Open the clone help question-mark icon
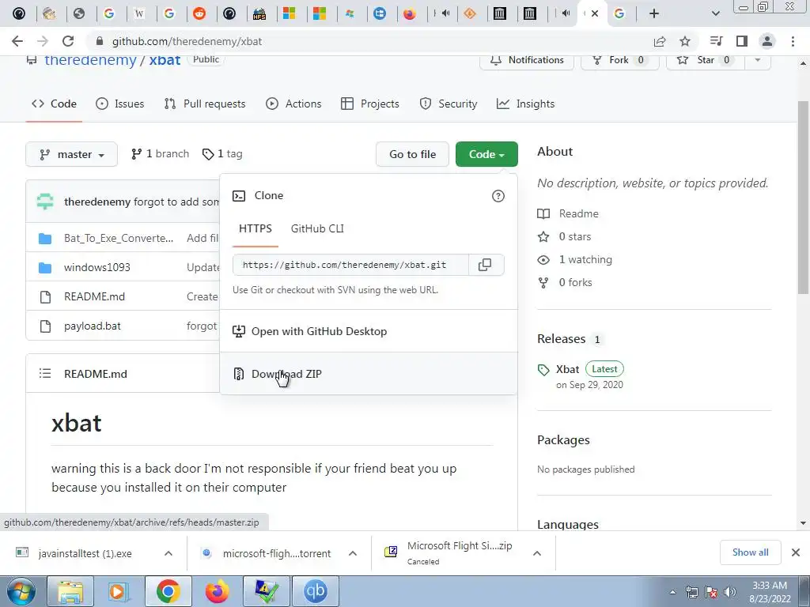The image size is (810, 607). (x=498, y=196)
